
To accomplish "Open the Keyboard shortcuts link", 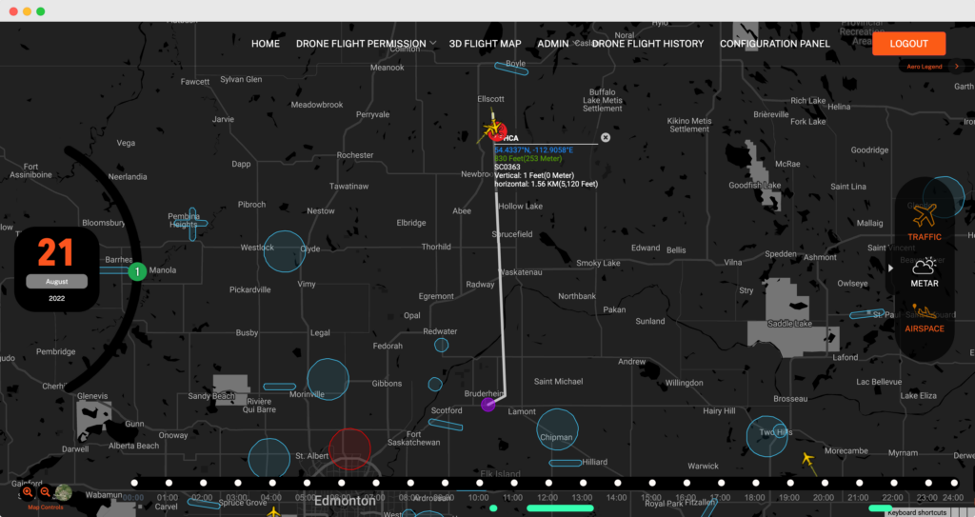I will point(917,512).
